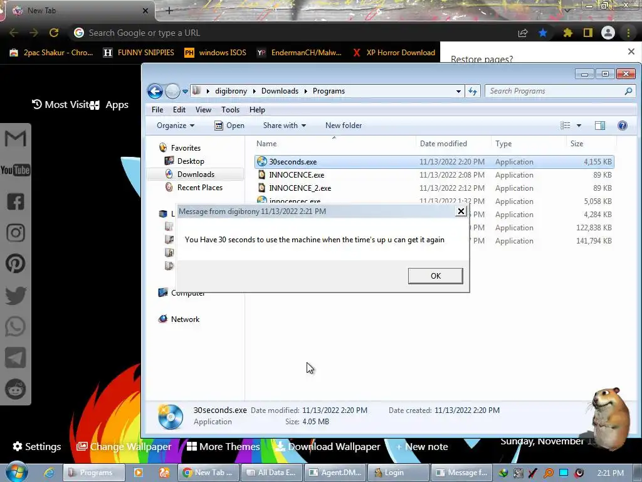Click the Windows Start orb
The width and height of the screenshot is (642, 482).
pyautogui.click(x=16, y=472)
